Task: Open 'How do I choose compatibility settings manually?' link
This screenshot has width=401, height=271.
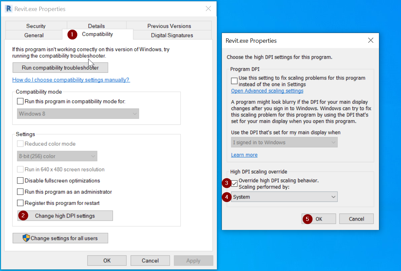Action: [71, 80]
